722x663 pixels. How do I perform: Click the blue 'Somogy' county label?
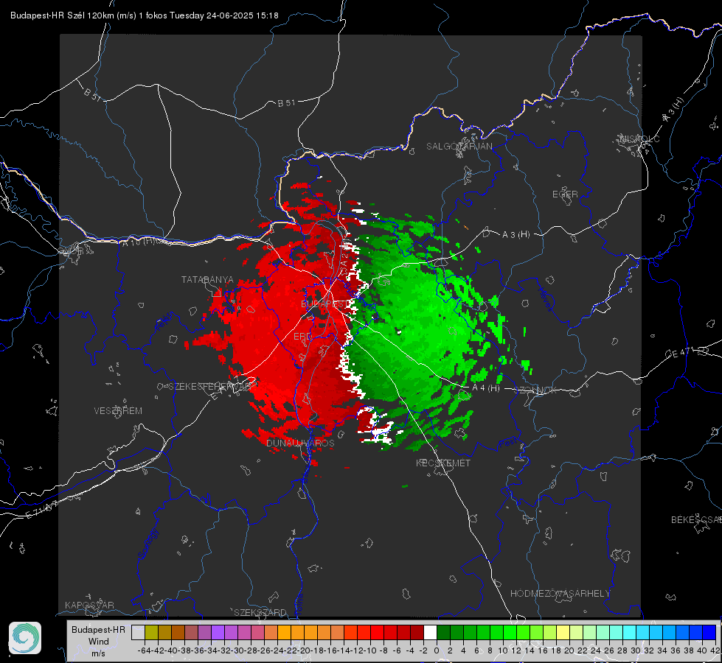click(148, 544)
